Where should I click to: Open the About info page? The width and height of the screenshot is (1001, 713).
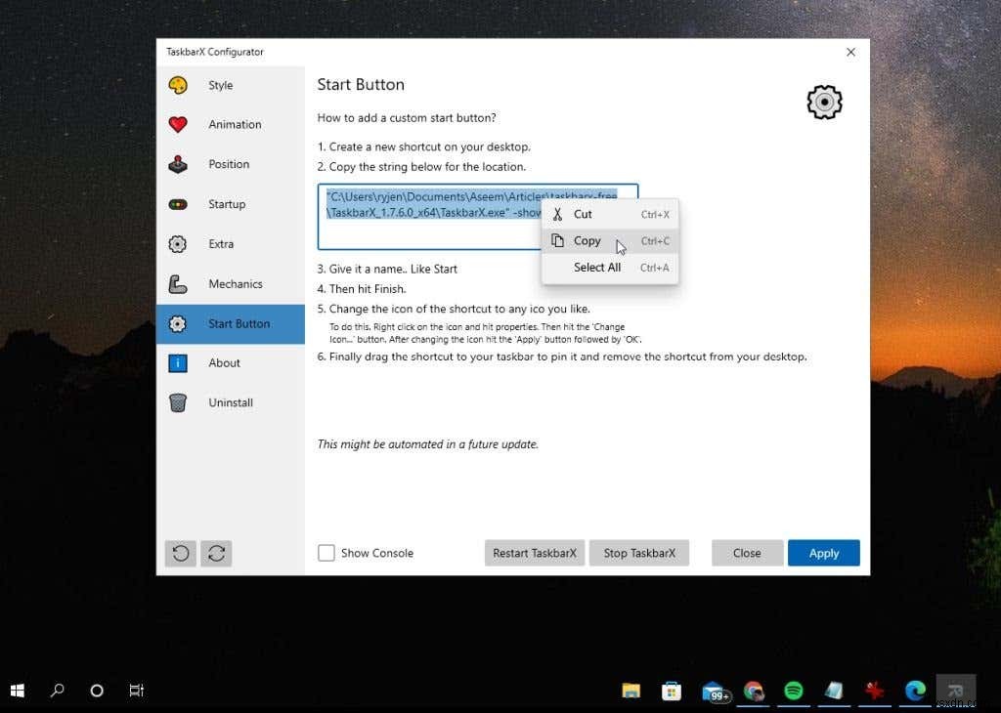coord(224,362)
